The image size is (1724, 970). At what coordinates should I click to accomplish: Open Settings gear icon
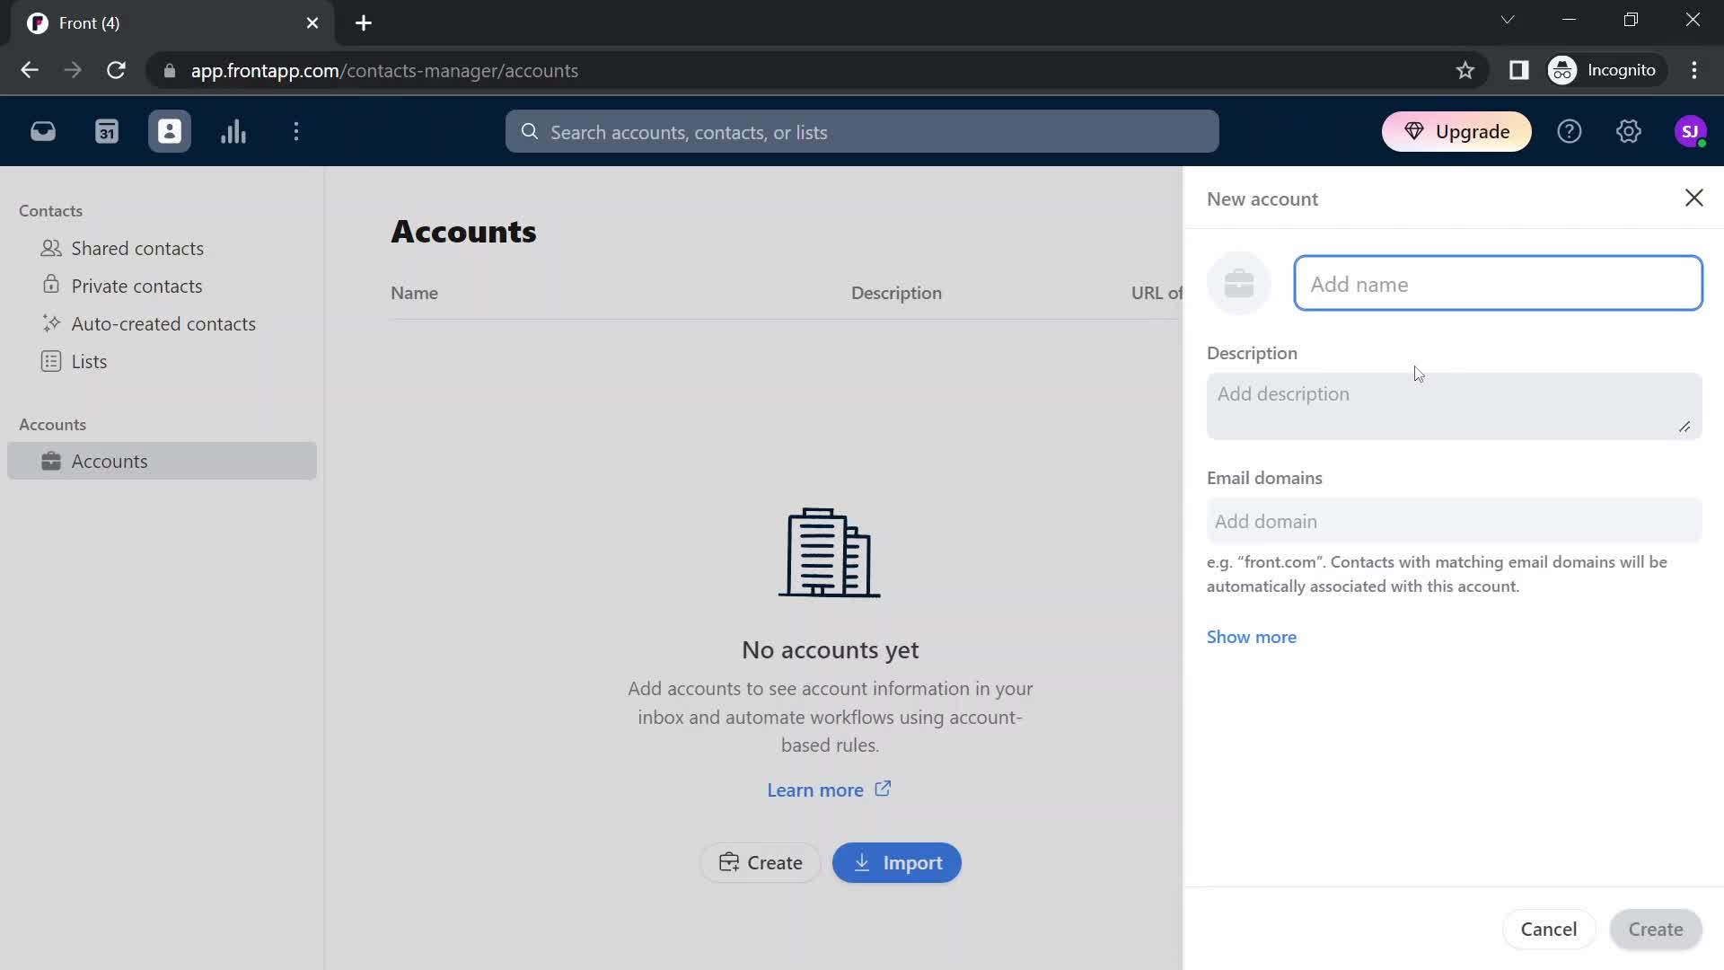tap(1628, 131)
